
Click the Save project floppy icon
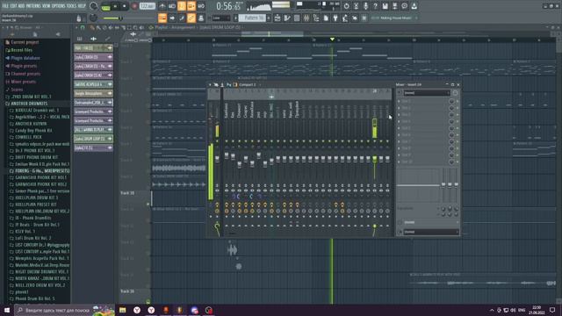pyautogui.click(x=385, y=6)
